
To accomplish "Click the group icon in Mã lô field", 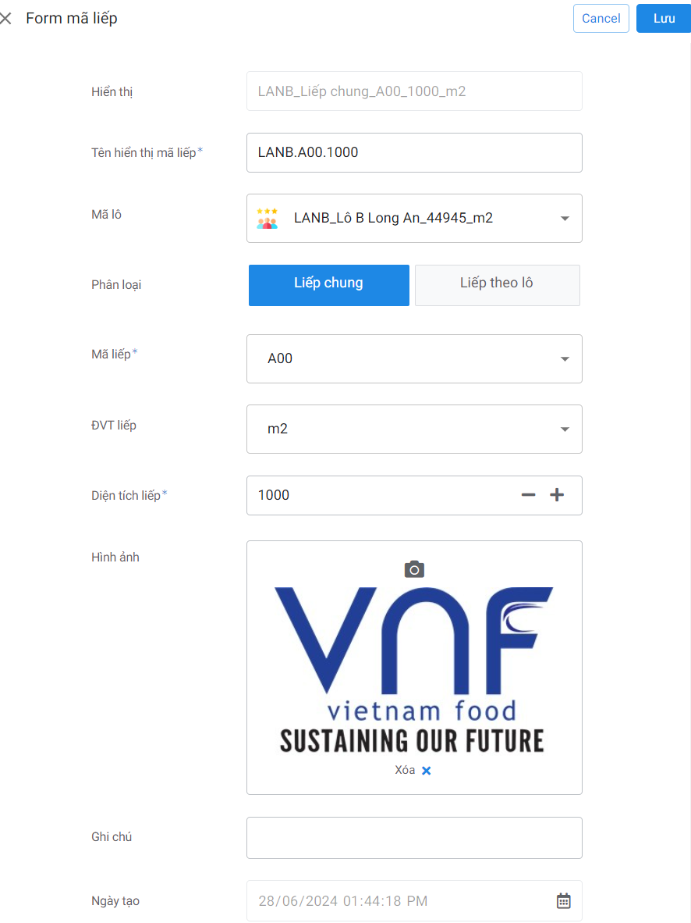I will point(267,219).
